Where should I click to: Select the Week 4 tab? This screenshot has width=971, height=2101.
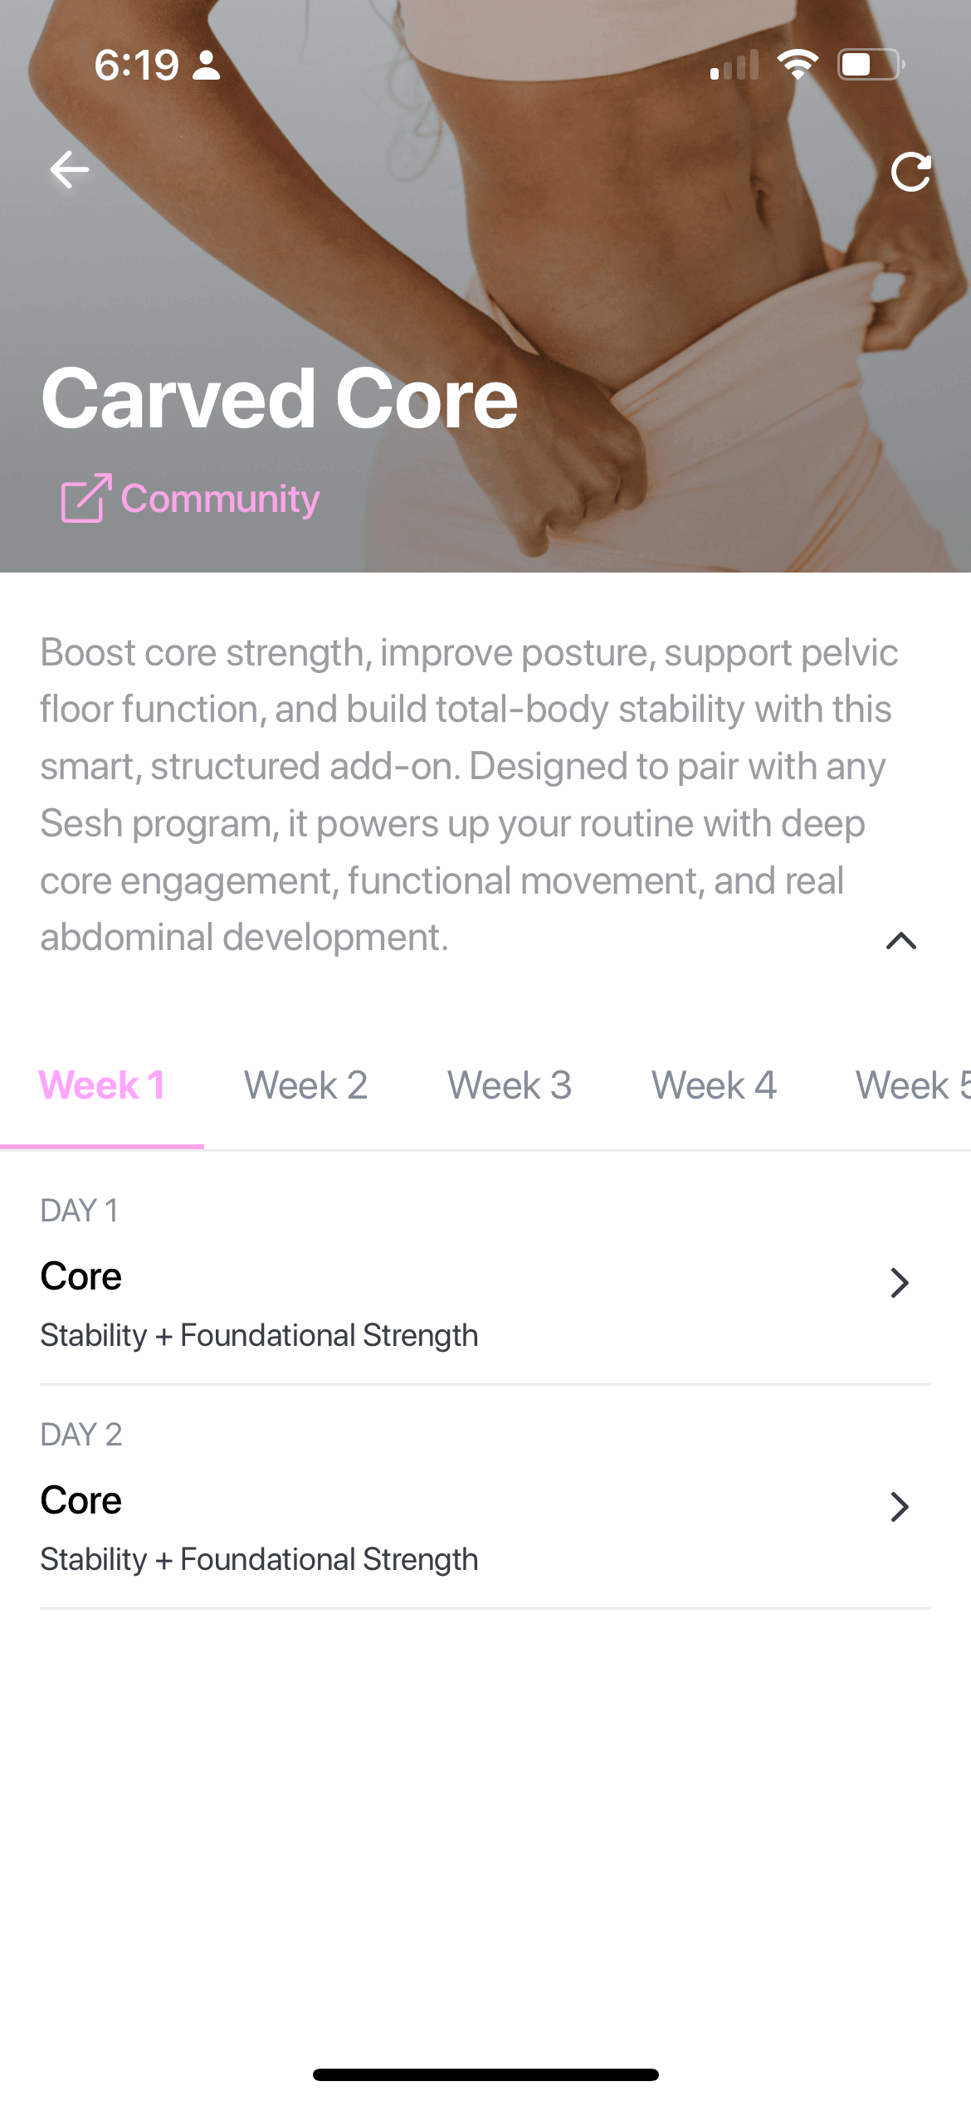click(714, 1085)
